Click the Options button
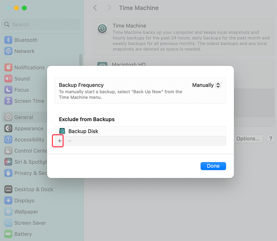 [x=248, y=139]
